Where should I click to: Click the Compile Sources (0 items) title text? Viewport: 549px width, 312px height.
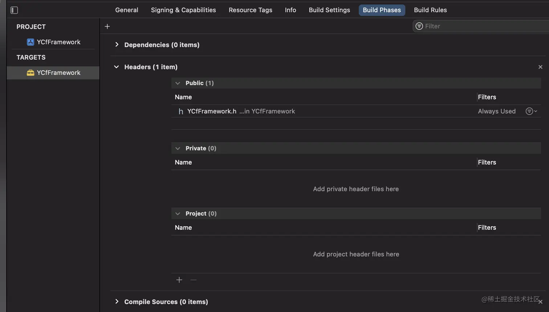[166, 302]
